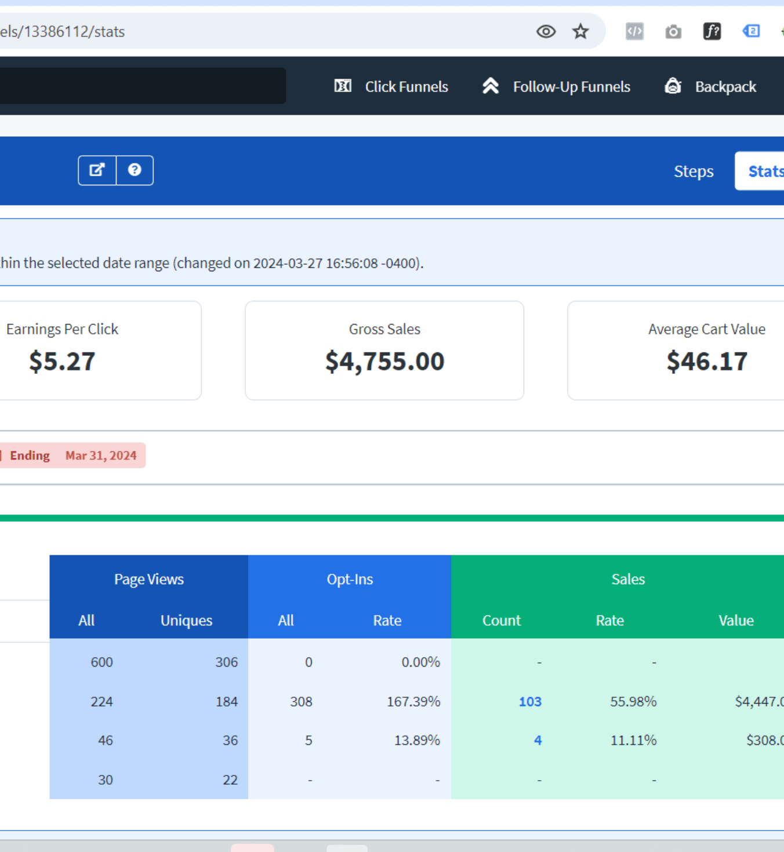Click the question mark help button
784x852 pixels.
[x=135, y=170]
